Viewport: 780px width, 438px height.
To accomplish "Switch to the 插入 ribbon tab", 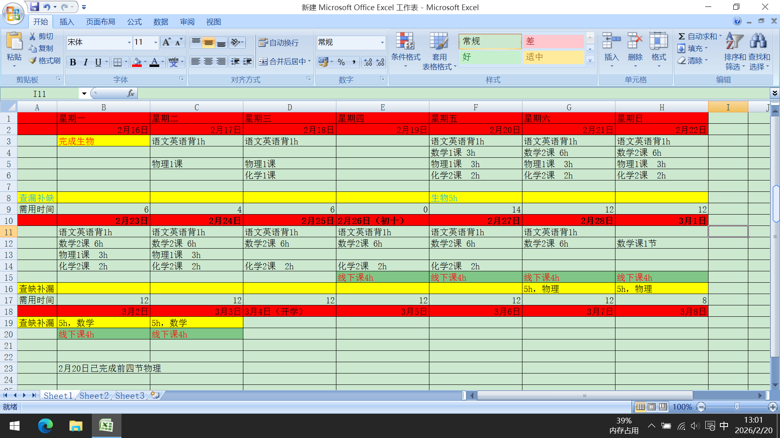I will coord(67,22).
